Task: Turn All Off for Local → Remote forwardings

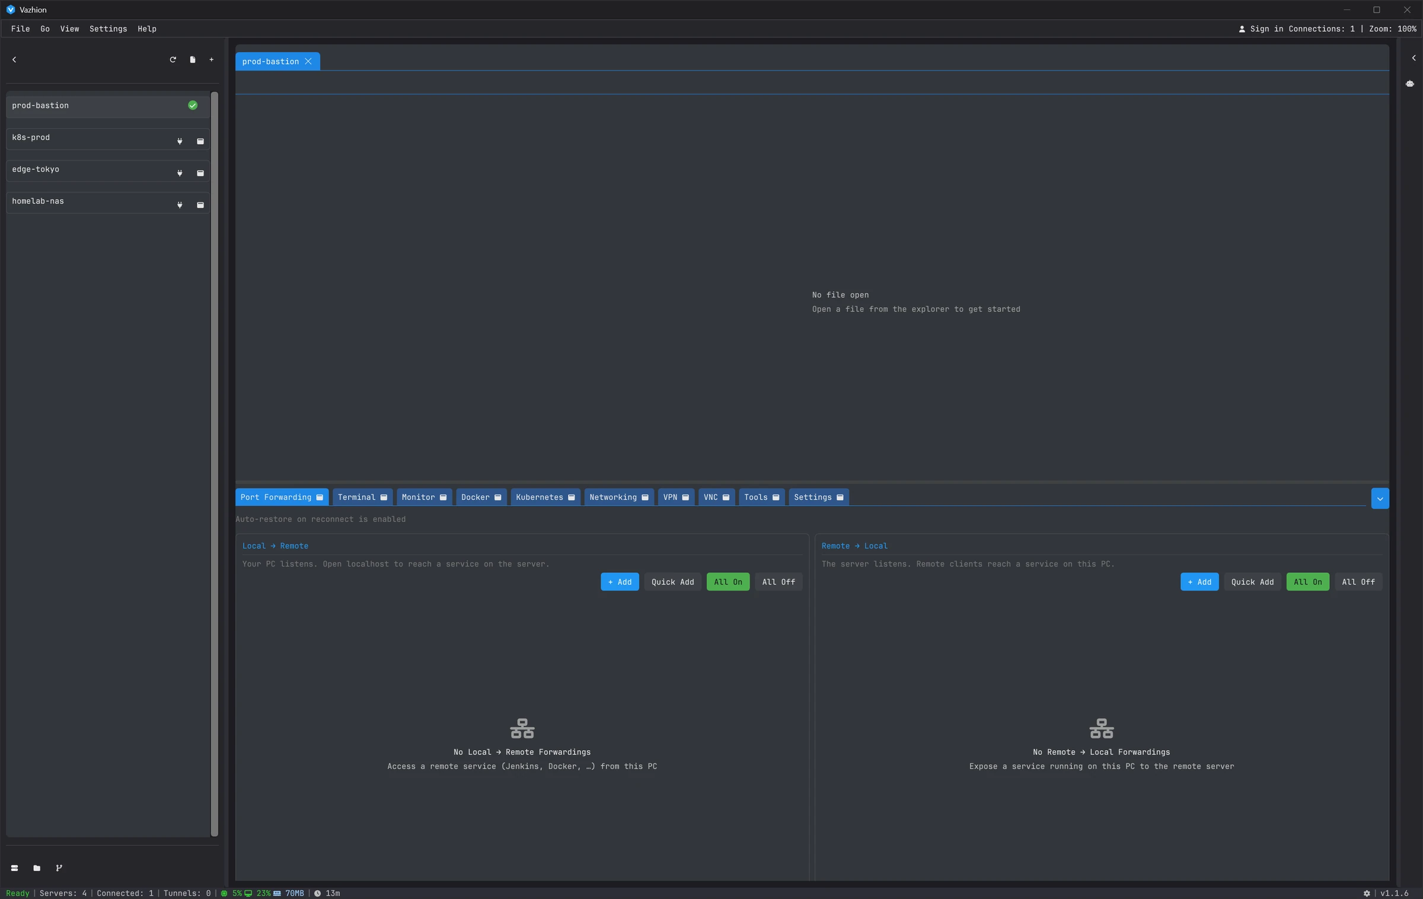Action: (778, 582)
